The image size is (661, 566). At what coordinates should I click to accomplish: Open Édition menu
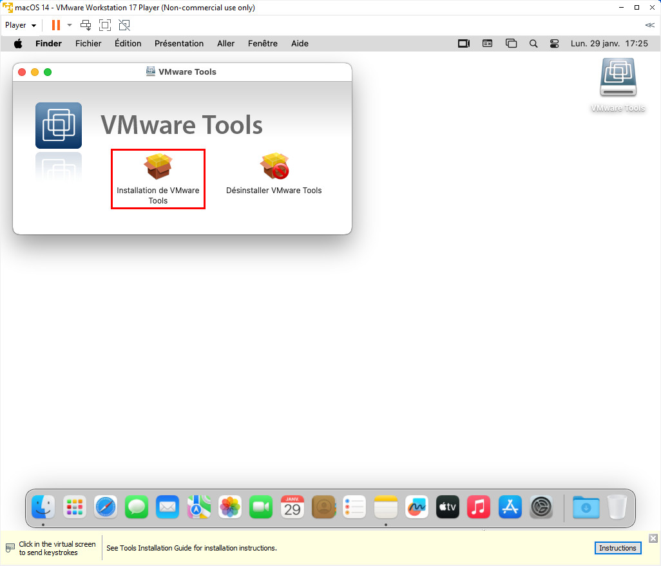pyautogui.click(x=128, y=43)
